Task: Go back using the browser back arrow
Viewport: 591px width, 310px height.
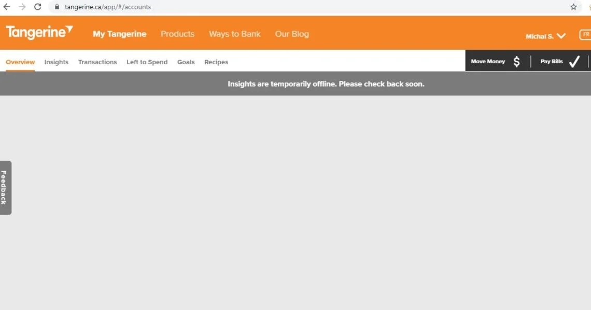Action: coord(8,7)
